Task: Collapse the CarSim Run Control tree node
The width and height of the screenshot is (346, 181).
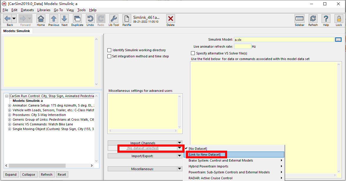Action: point(6,96)
